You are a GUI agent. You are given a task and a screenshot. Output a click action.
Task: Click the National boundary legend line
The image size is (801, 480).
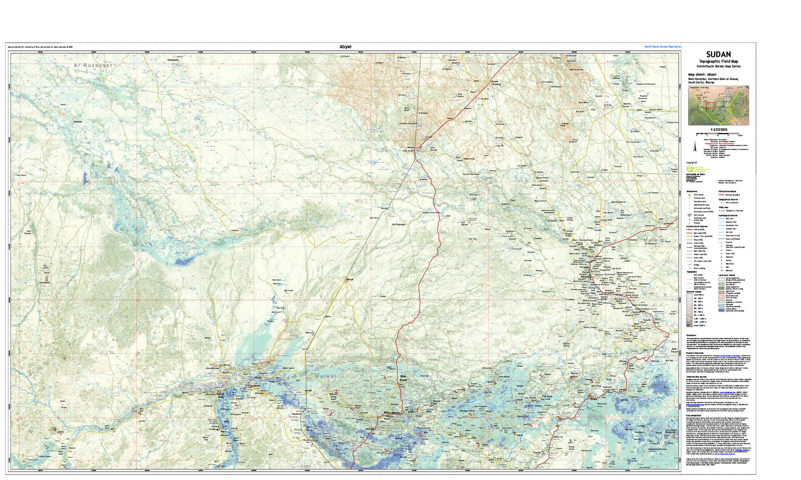click(x=722, y=195)
